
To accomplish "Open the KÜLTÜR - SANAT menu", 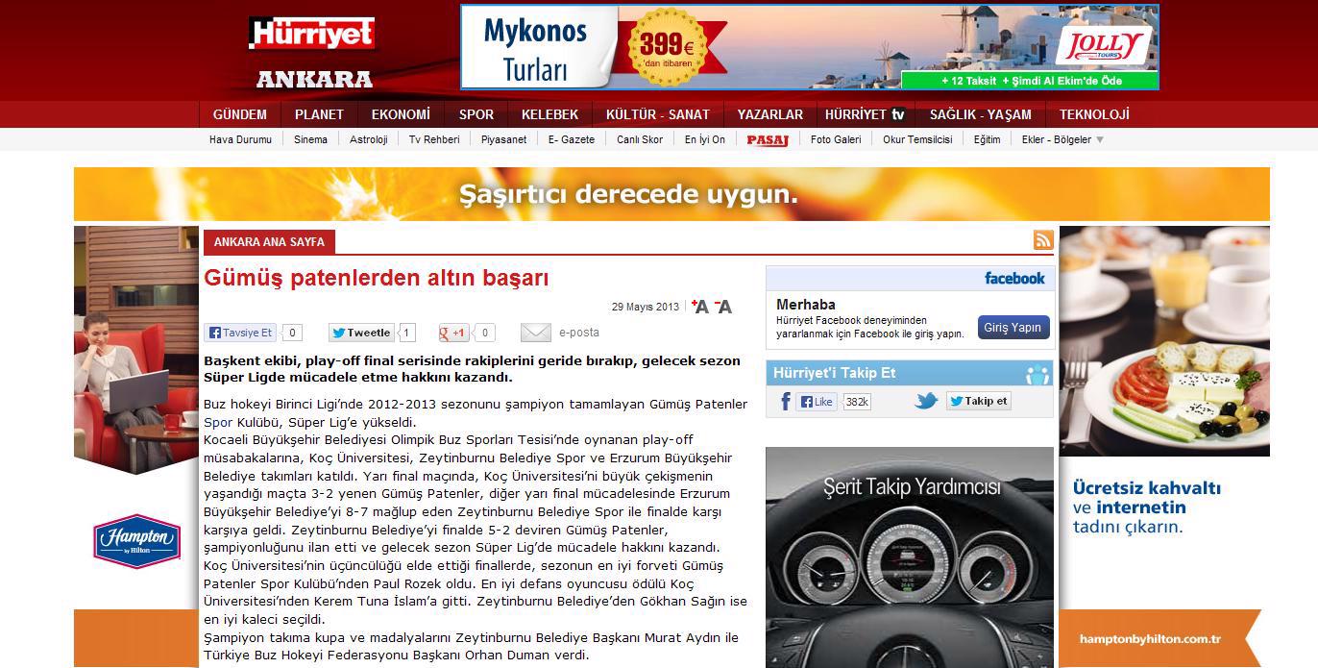I will point(658,114).
